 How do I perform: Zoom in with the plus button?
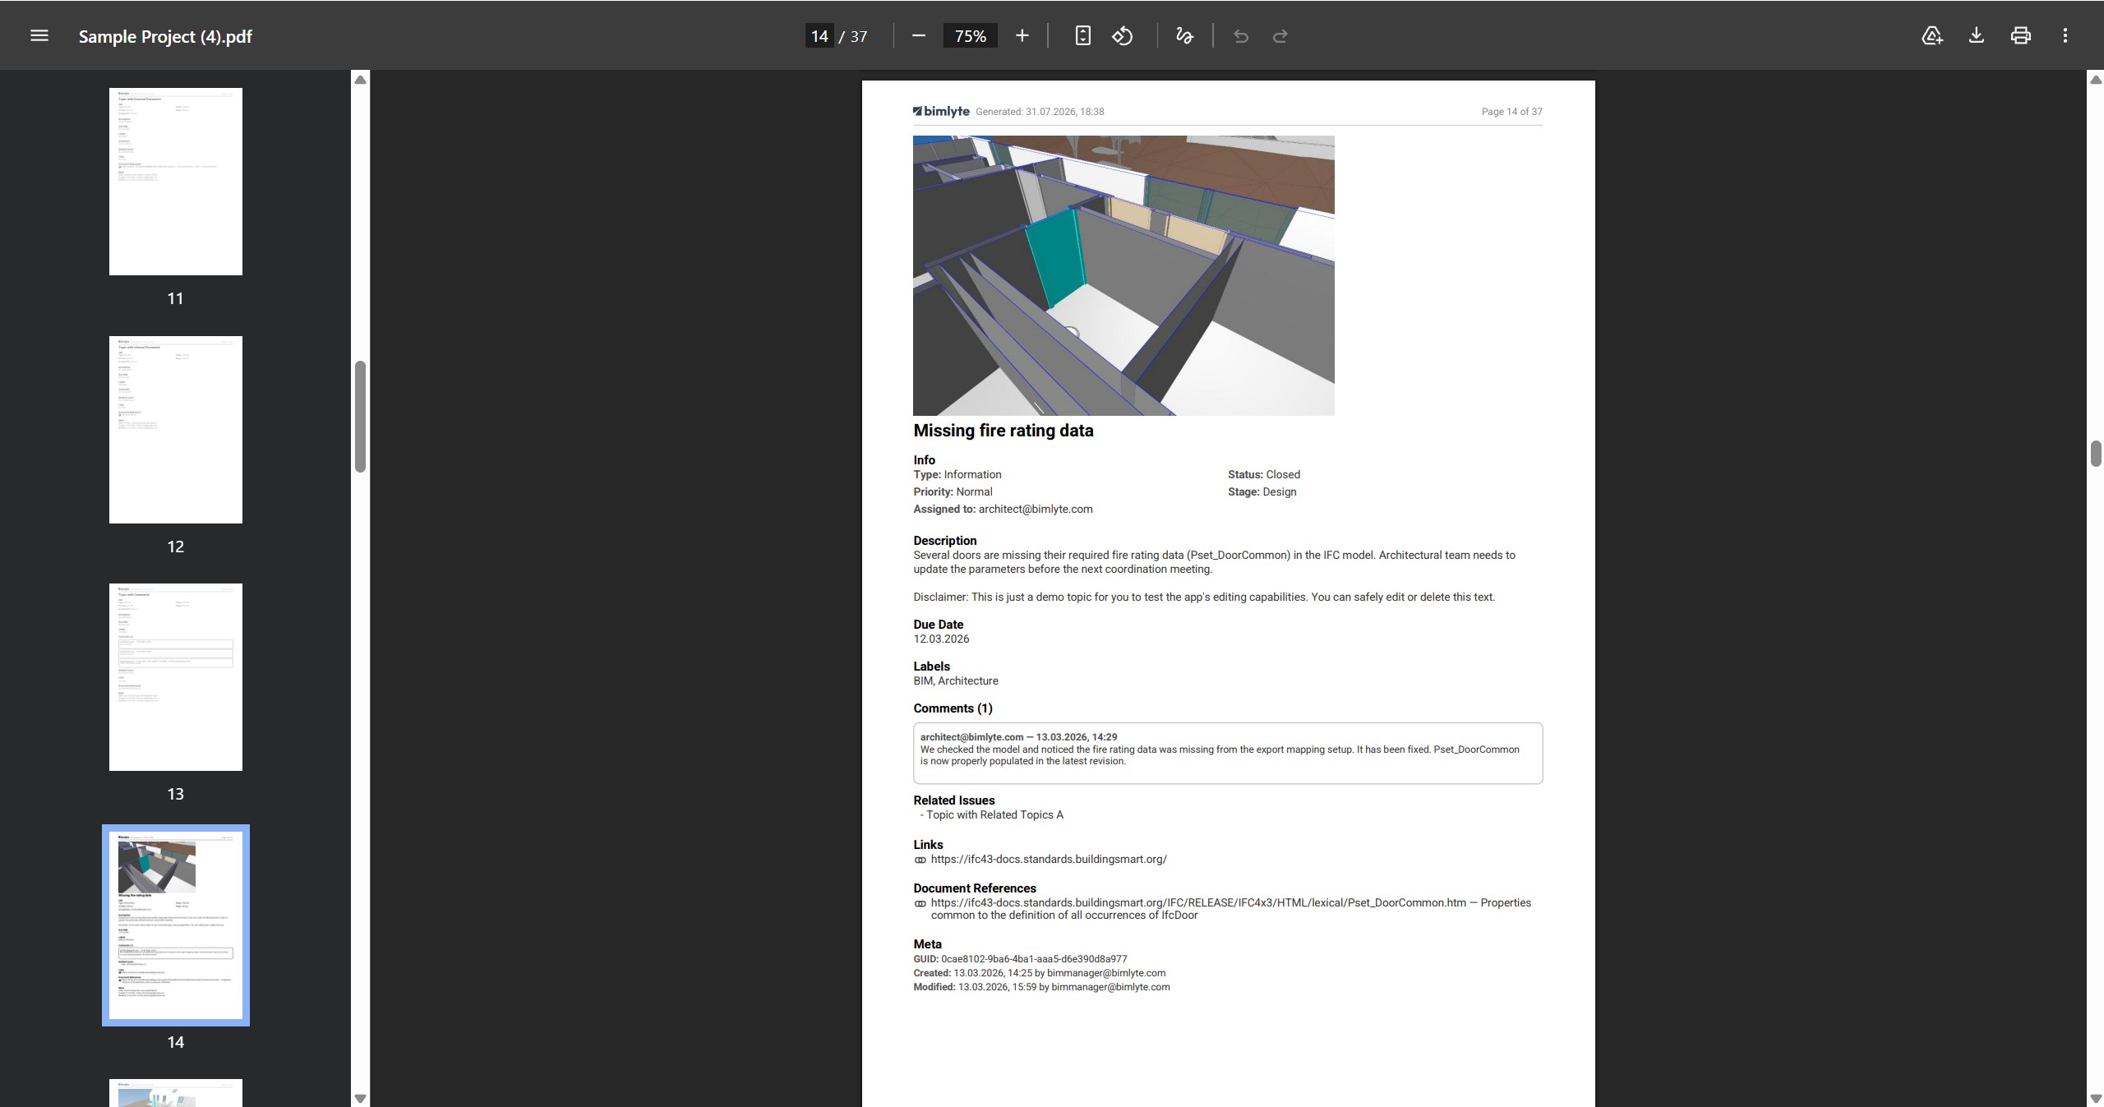tap(1022, 35)
